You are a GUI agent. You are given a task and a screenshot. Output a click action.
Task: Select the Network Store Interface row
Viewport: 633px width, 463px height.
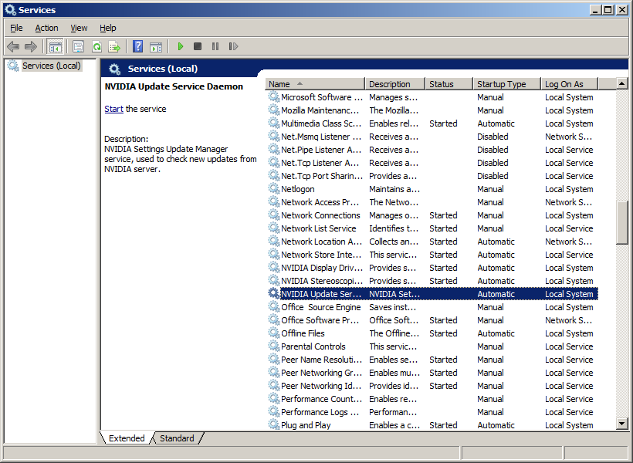coord(432,255)
